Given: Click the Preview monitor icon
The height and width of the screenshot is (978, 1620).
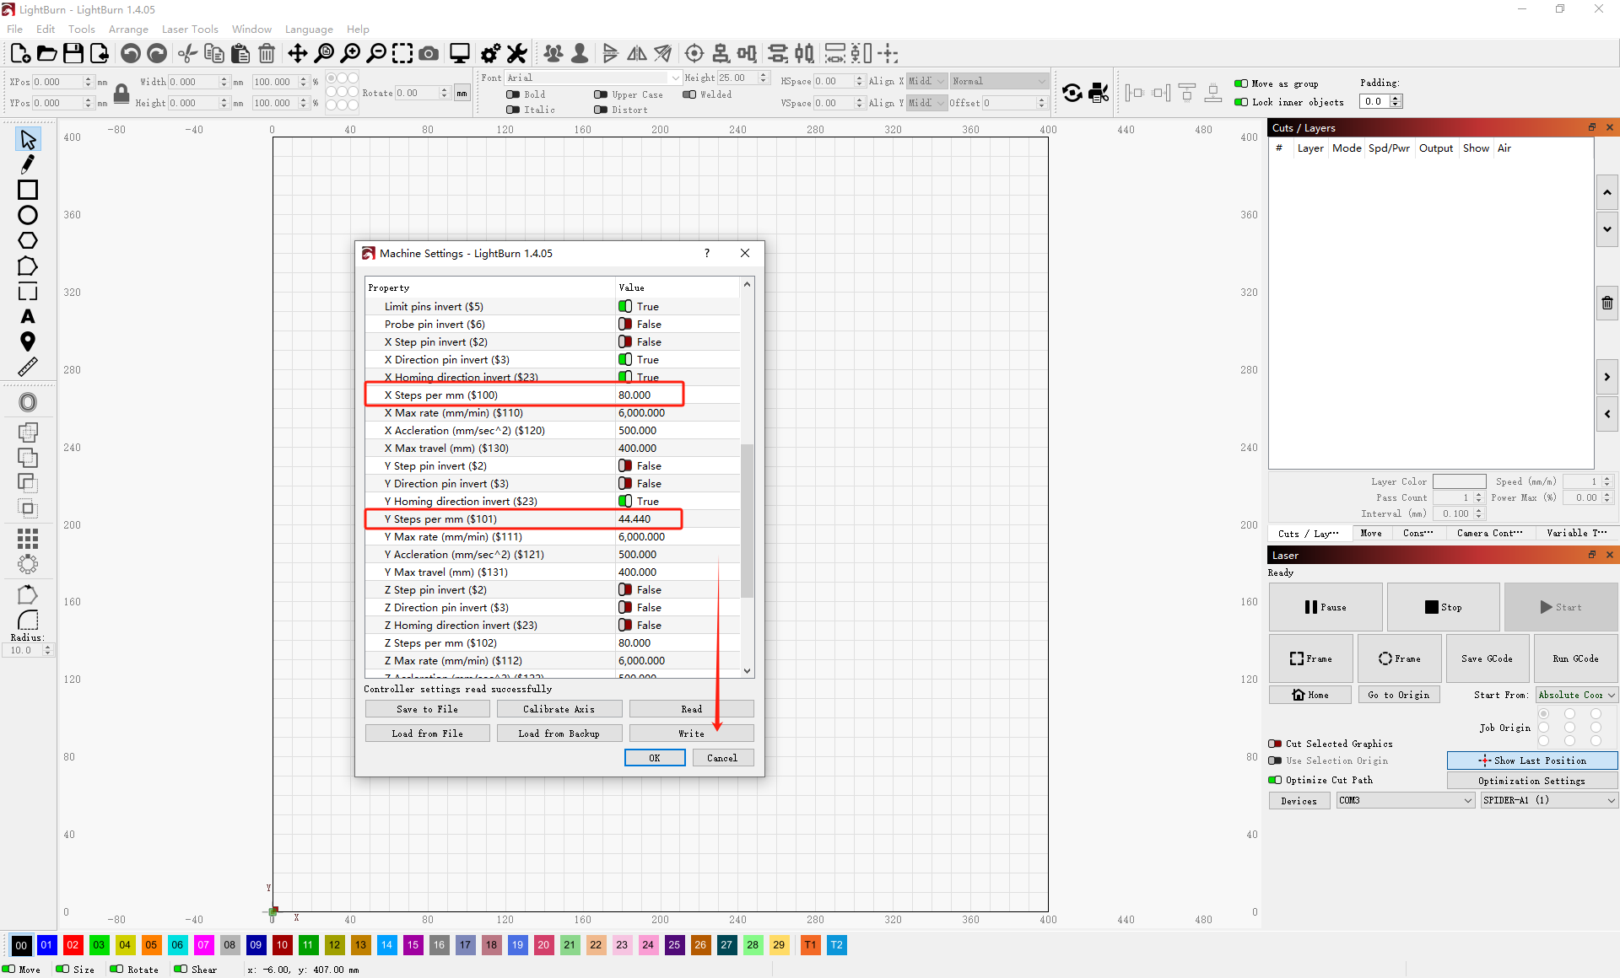Looking at the screenshot, I should [460, 54].
